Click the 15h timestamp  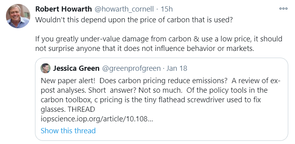click(x=167, y=9)
